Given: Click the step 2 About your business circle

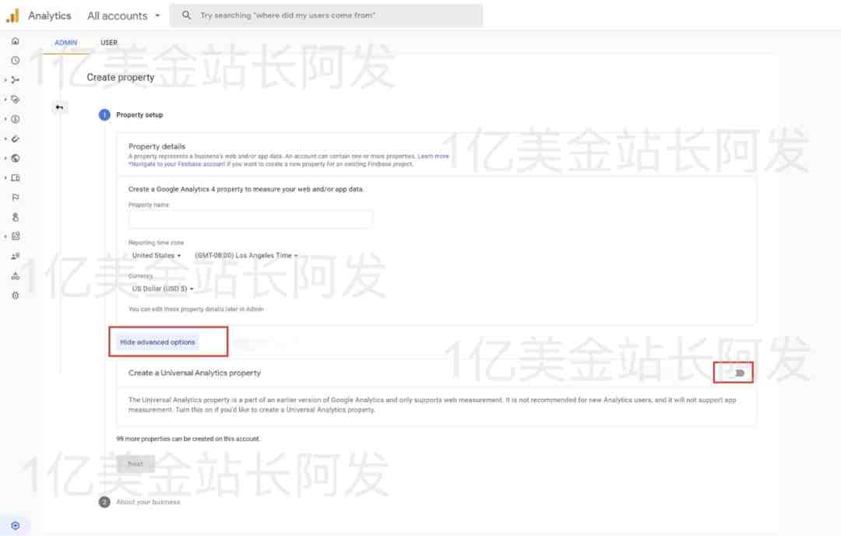Looking at the screenshot, I should tap(104, 503).
